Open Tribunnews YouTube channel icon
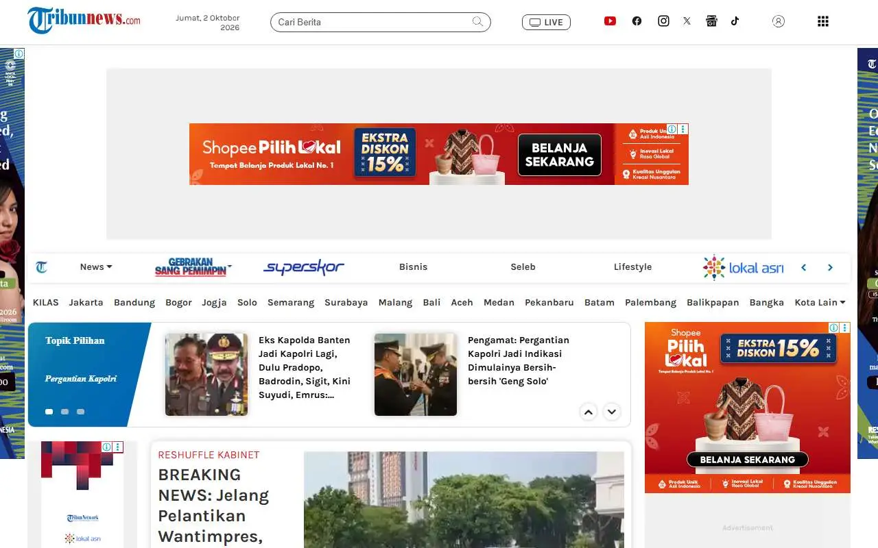Image resolution: width=878 pixels, height=548 pixels. 610,21
